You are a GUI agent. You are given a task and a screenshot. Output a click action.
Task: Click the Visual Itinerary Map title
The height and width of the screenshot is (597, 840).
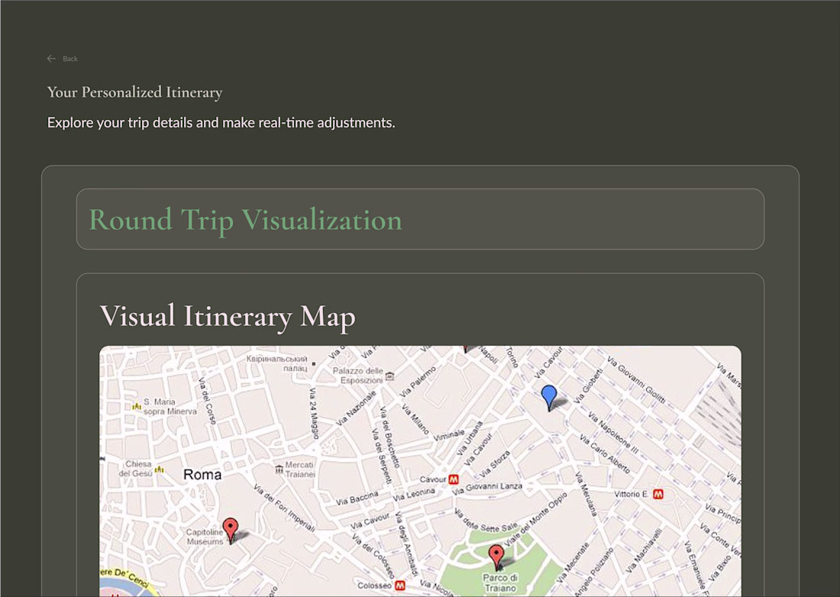click(x=227, y=315)
